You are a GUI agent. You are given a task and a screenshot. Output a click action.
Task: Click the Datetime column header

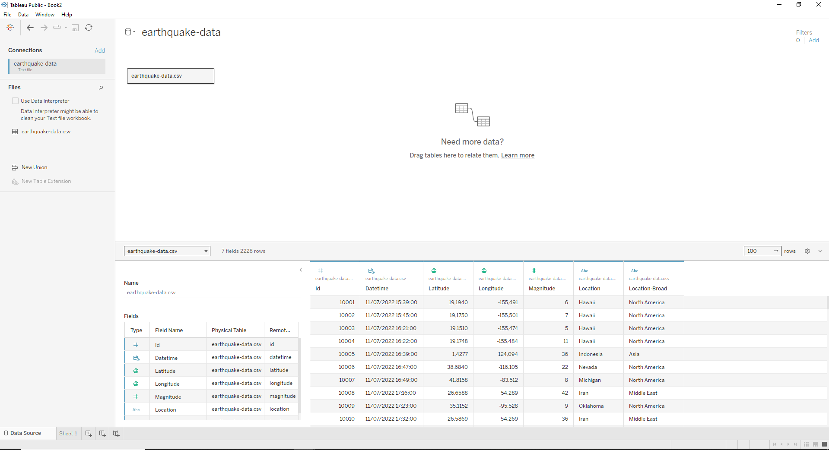[377, 289]
